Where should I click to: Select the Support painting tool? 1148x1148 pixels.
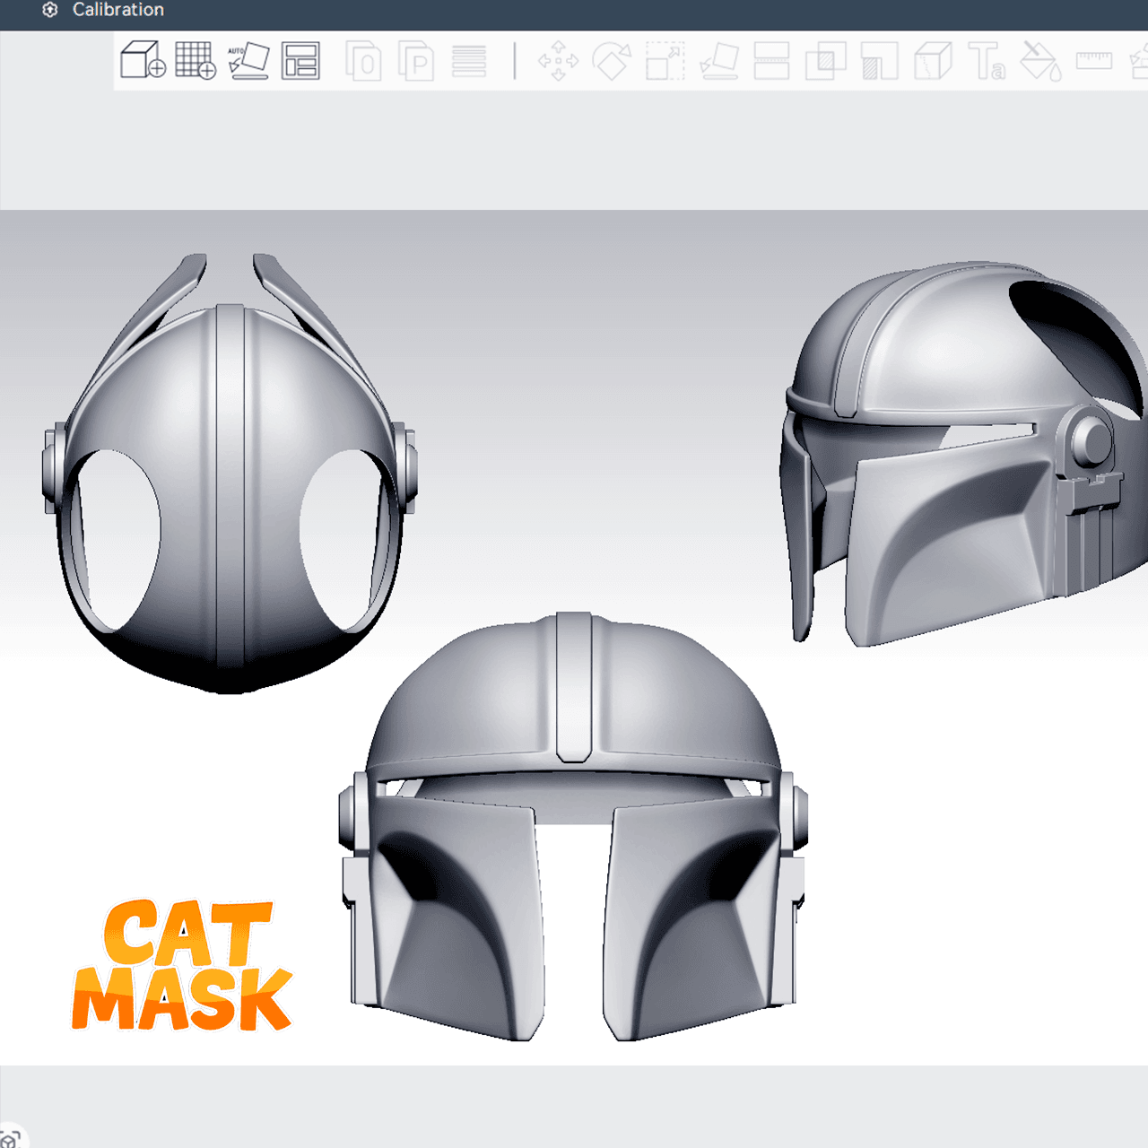click(x=879, y=61)
